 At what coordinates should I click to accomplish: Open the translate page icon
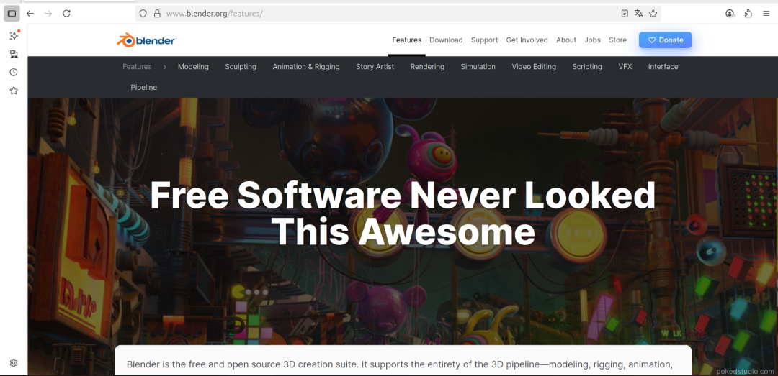coord(638,14)
